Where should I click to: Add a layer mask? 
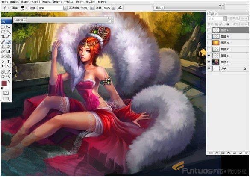tap(223, 153)
